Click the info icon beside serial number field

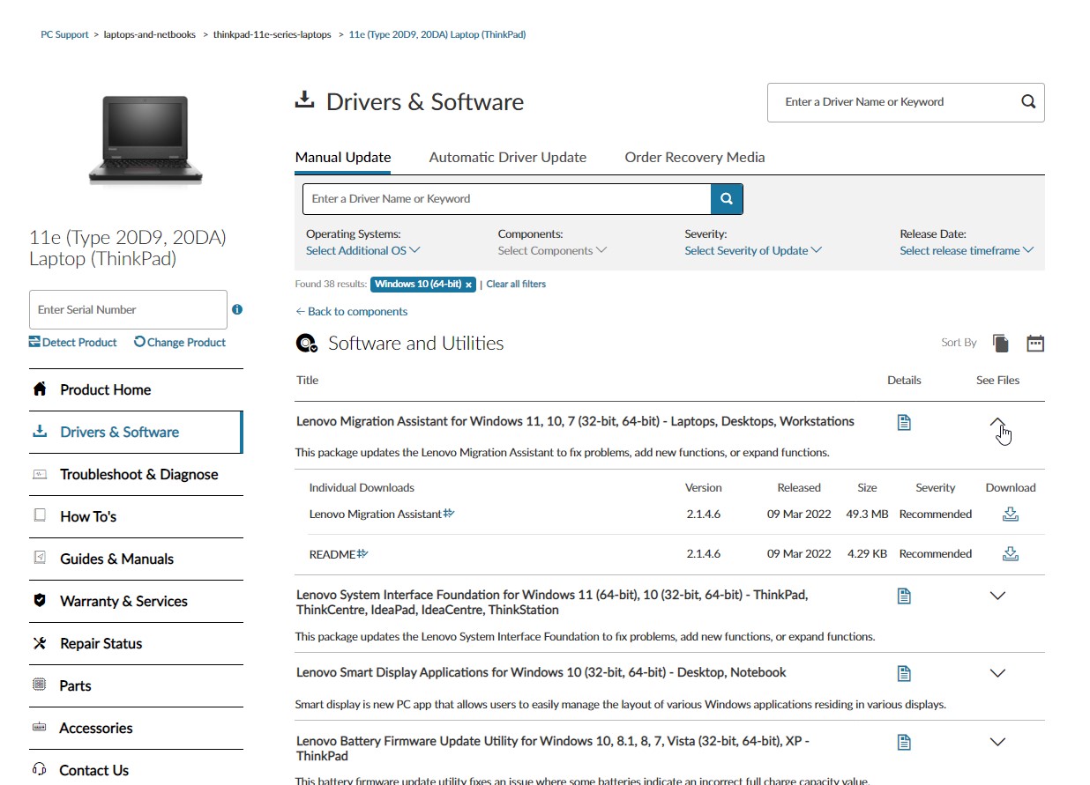(x=236, y=309)
